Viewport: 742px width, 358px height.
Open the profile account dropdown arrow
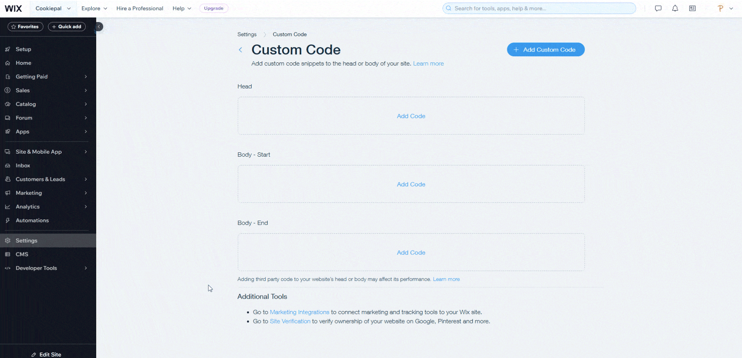[x=732, y=8]
